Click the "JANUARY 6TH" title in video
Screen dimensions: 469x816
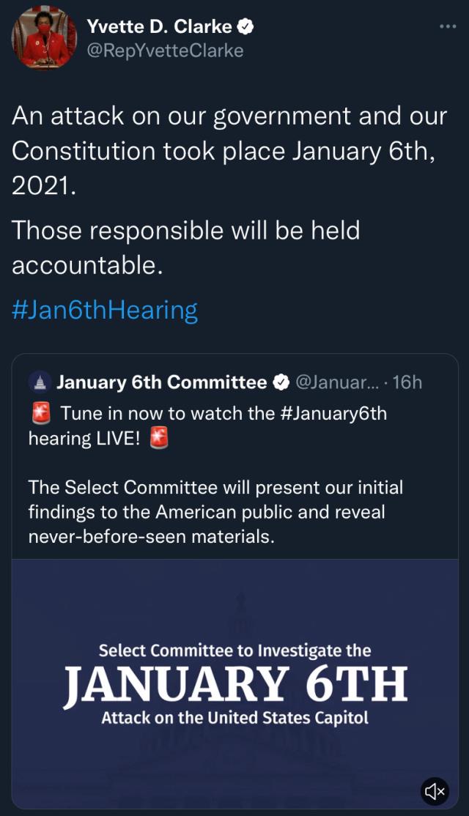[234, 683]
